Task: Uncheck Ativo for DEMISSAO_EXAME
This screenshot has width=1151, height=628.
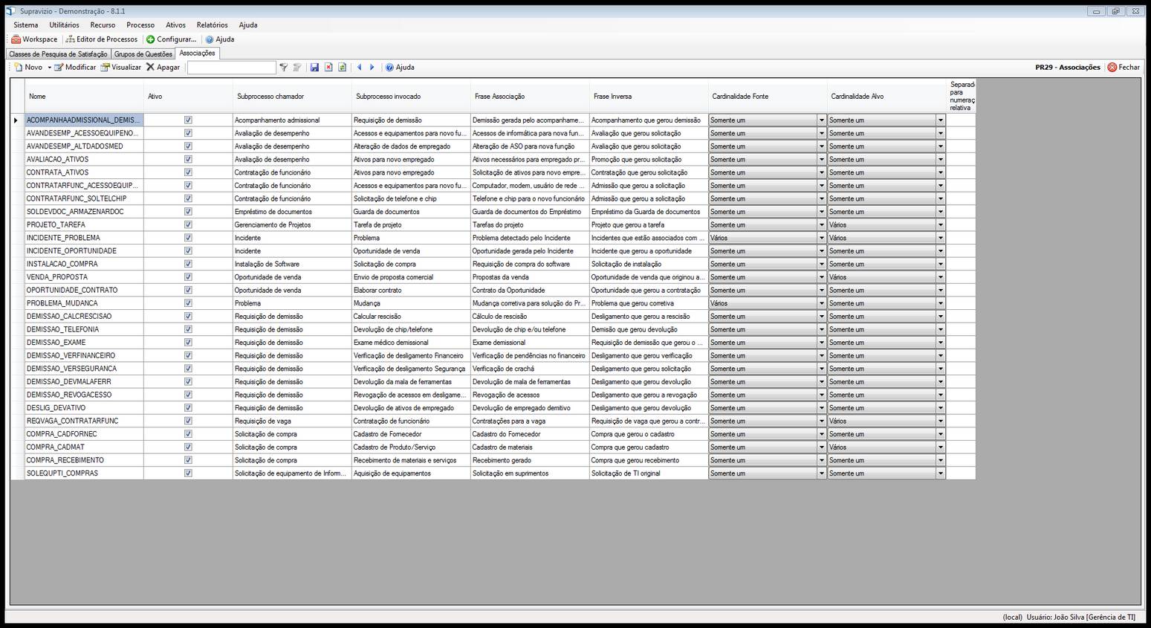Action: pyautogui.click(x=188, y=342)
